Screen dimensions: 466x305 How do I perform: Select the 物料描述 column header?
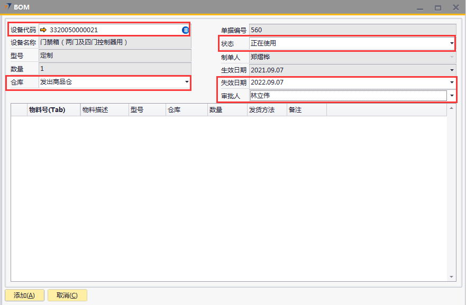pyautogui.click(x=103, y=110)
